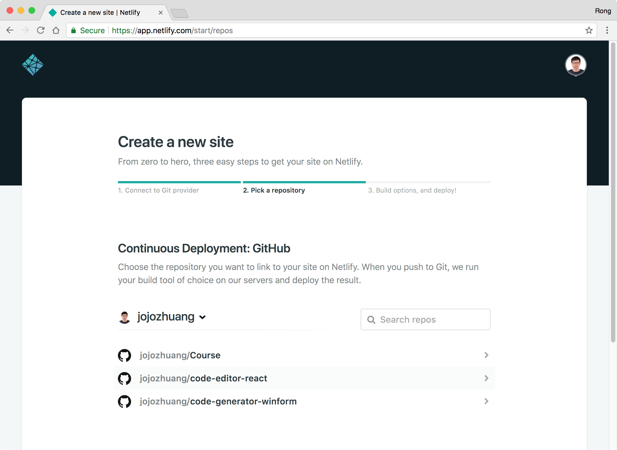Select the jojozhuang/code-editor-react repository
This screenshot has height=450, width=617.
click(x=304, y=378)
